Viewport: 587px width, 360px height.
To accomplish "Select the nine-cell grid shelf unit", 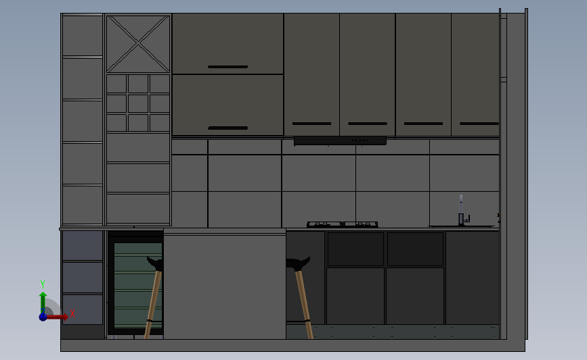I will 138,103.
